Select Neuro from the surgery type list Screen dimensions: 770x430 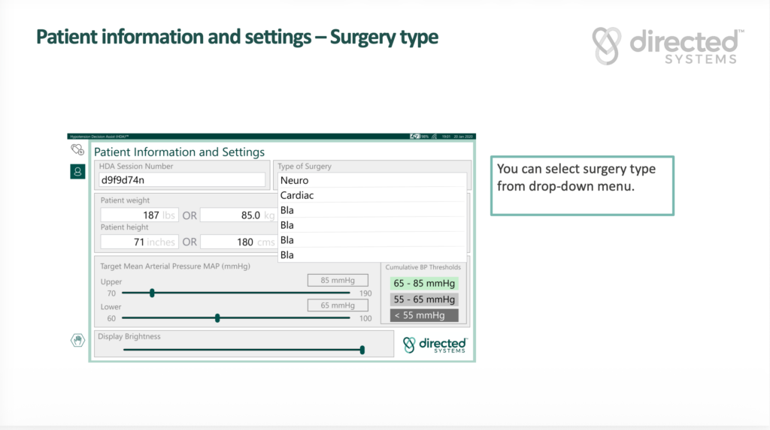click(x=371, y=180)
